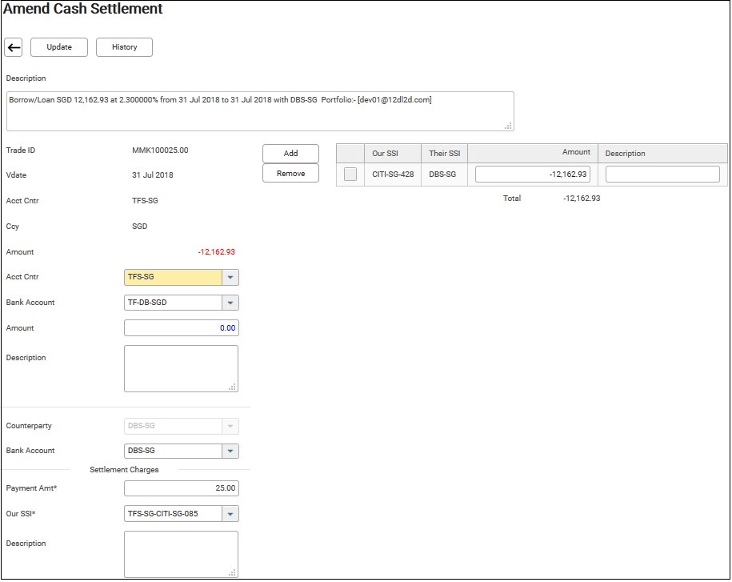Click the Remove settlement row button
Screen dimensions: 732x582
point(290,173)
